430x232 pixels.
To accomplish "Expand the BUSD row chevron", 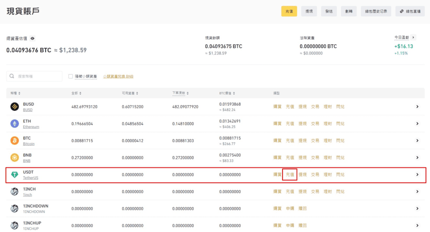I will pos(417,107).
